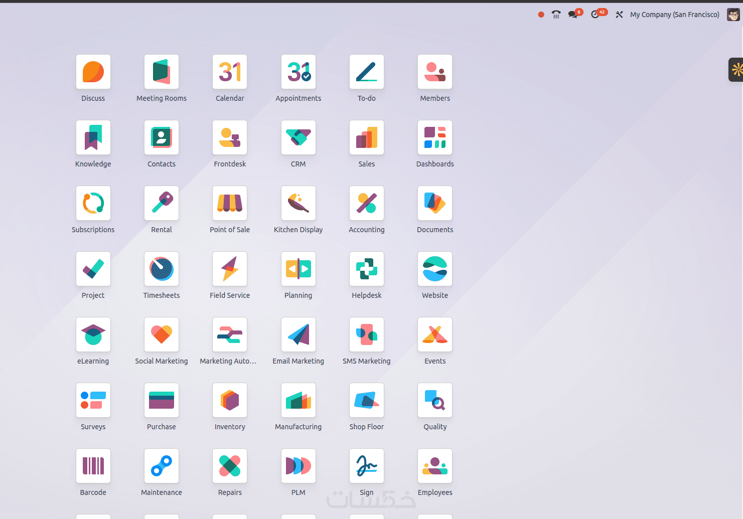Open the Email Marketing app
This screenshot has height=519, width=743.
[x=299, y=334]
